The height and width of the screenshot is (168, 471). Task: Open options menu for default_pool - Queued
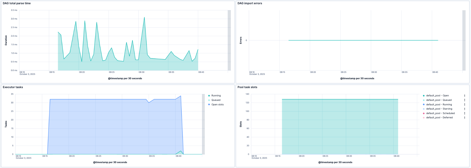[x=464, y=100]
